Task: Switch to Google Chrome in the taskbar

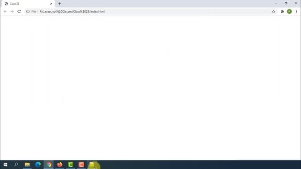Action: [x=49, y=165]
